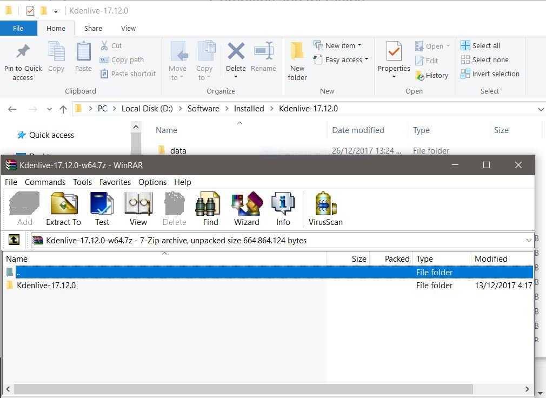
Task: Click the WinRAR title bar icon
Action: [11, 165]
